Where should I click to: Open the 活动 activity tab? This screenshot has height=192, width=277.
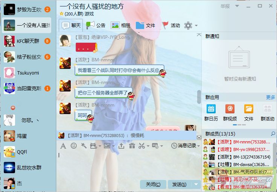170,25
